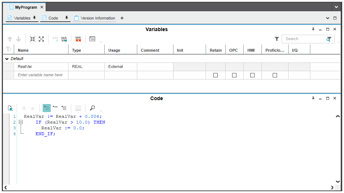
Task: Click the cursor-page icon in Code toolbar
Action: click(x=10, y=108)
